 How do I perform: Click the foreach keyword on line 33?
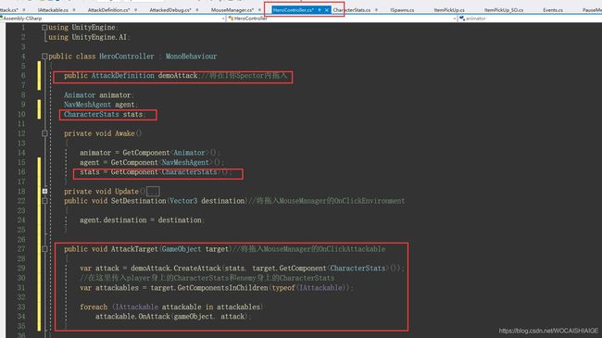(x=94, y=307)
